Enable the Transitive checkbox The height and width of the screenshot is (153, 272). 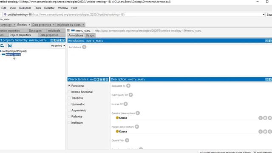point(69,98)
